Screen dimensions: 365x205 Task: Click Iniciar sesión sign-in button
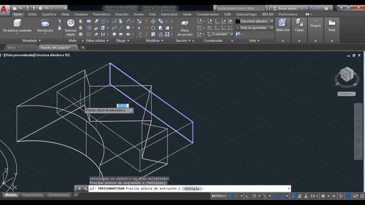(287, 8)
